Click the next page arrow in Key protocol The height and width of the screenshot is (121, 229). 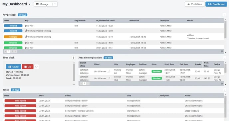16,51
